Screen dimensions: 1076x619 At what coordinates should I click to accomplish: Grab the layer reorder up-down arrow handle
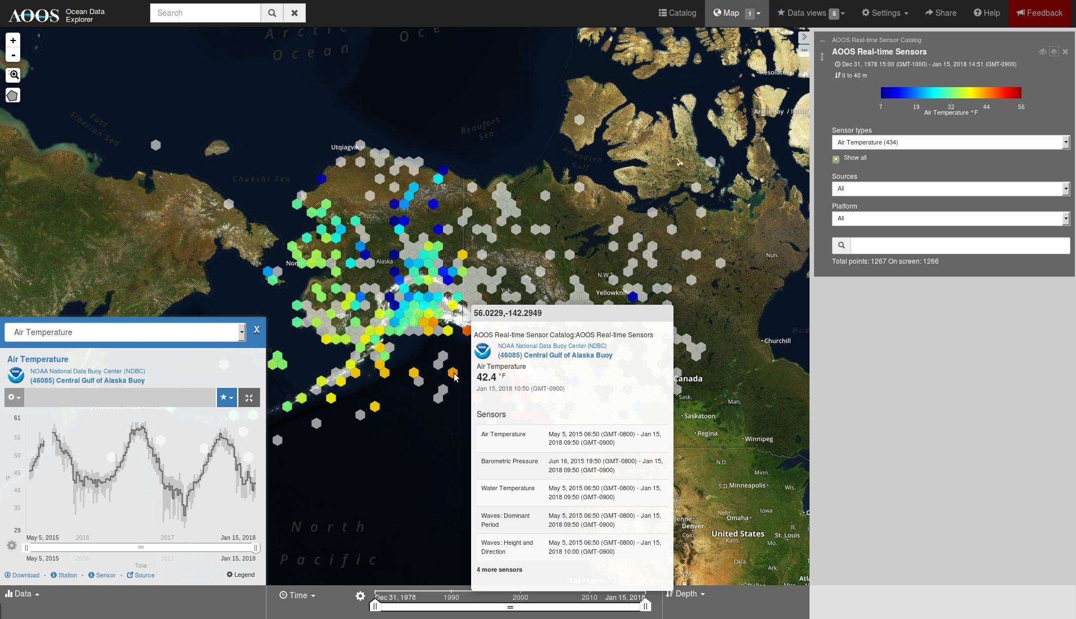click(822, 57)
